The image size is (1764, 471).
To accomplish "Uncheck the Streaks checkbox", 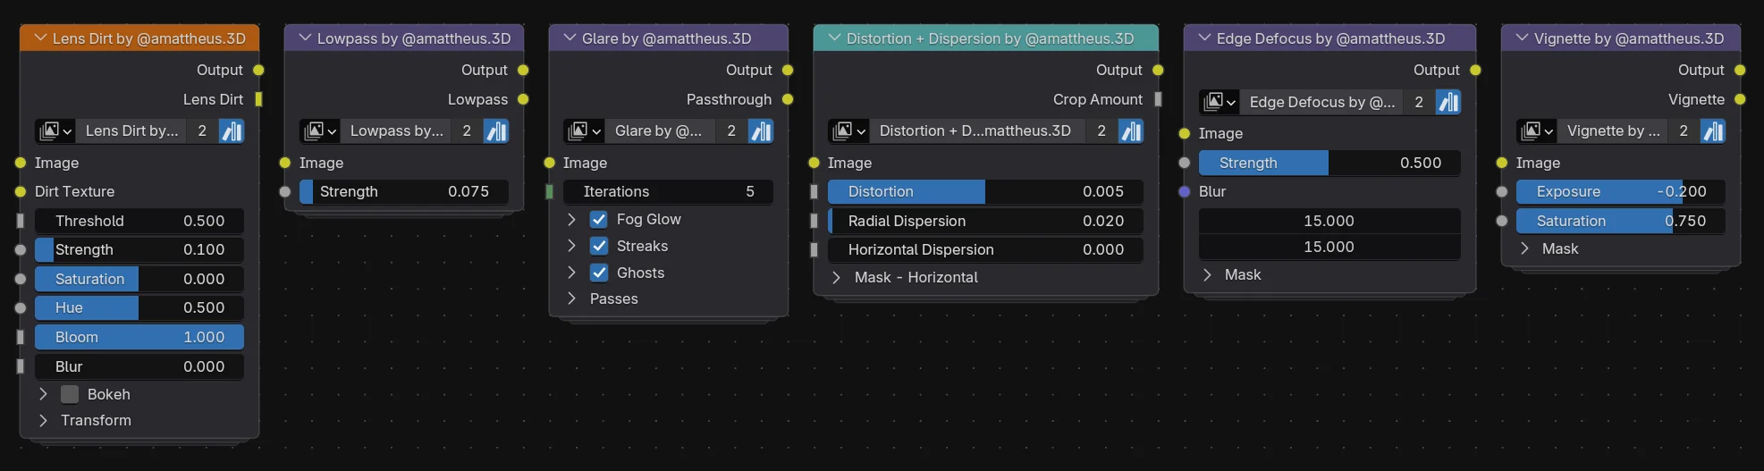I will [599, 247].
